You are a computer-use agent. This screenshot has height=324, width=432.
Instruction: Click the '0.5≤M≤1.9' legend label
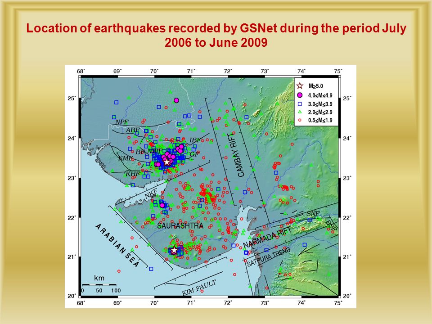pyautogui.click(x=320, y=121)
